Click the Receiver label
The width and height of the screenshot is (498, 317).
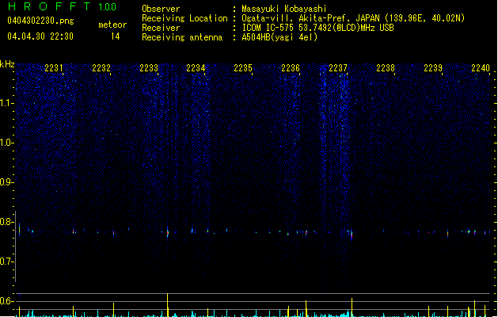point(161,28)
